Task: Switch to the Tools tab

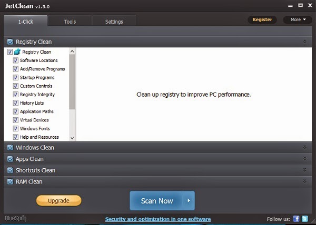Action: pyautogui.click(x=70, y=22)
